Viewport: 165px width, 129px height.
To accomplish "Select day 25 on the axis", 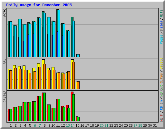I will coord(126,125).
